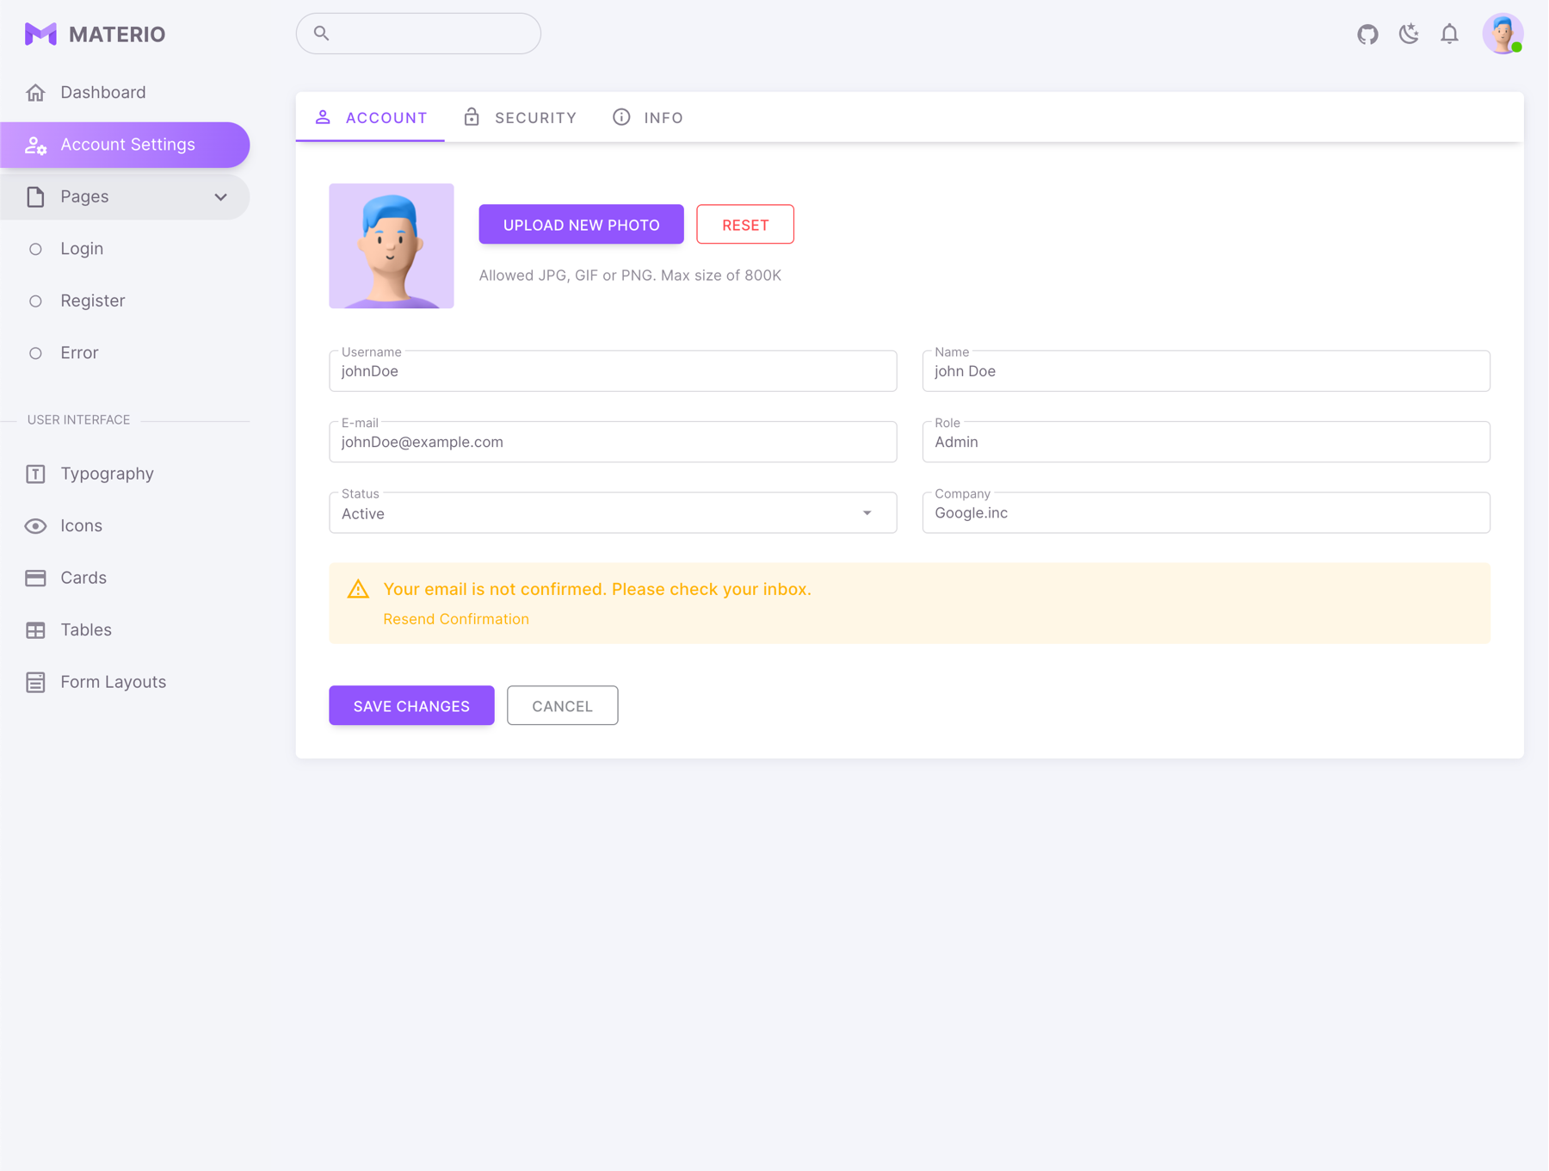Click Resend Confirmation link
Viewport: 1549px width, 1171px height.
(456, 618)
